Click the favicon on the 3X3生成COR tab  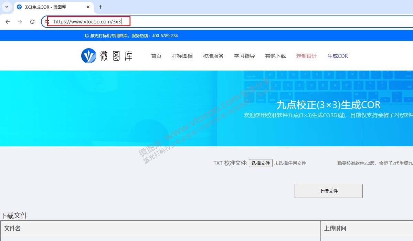19,7
